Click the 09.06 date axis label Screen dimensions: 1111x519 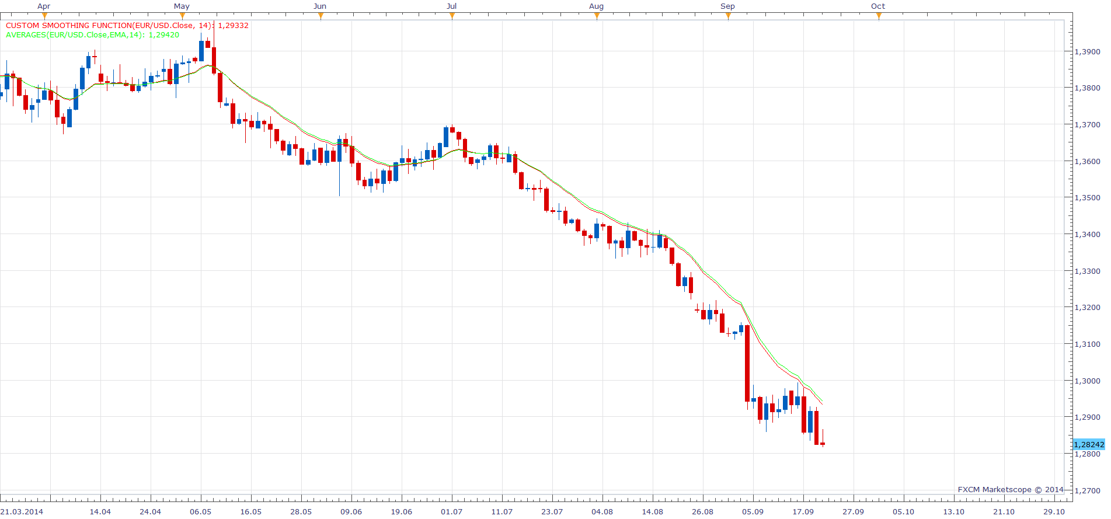pyautogui.click(x=351, y=511)
